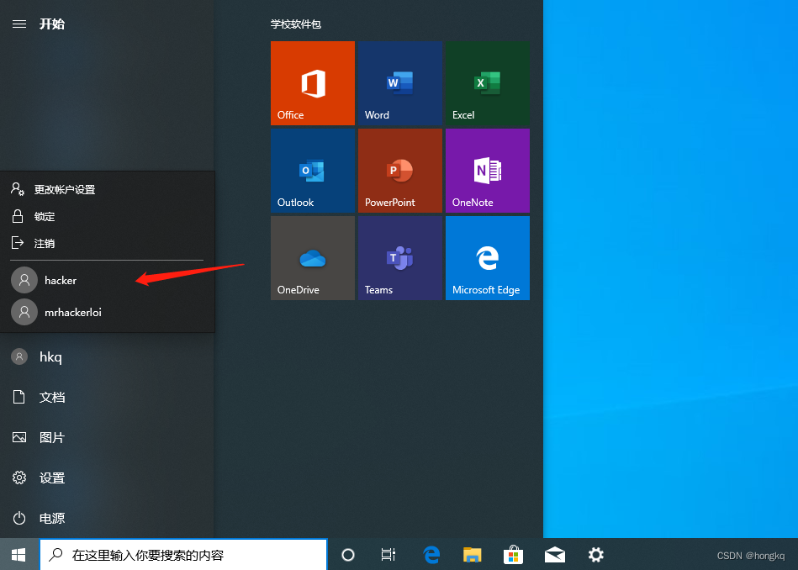Select Sign out (注销)
Screen dimensions: 798x570
click(108, 243)
